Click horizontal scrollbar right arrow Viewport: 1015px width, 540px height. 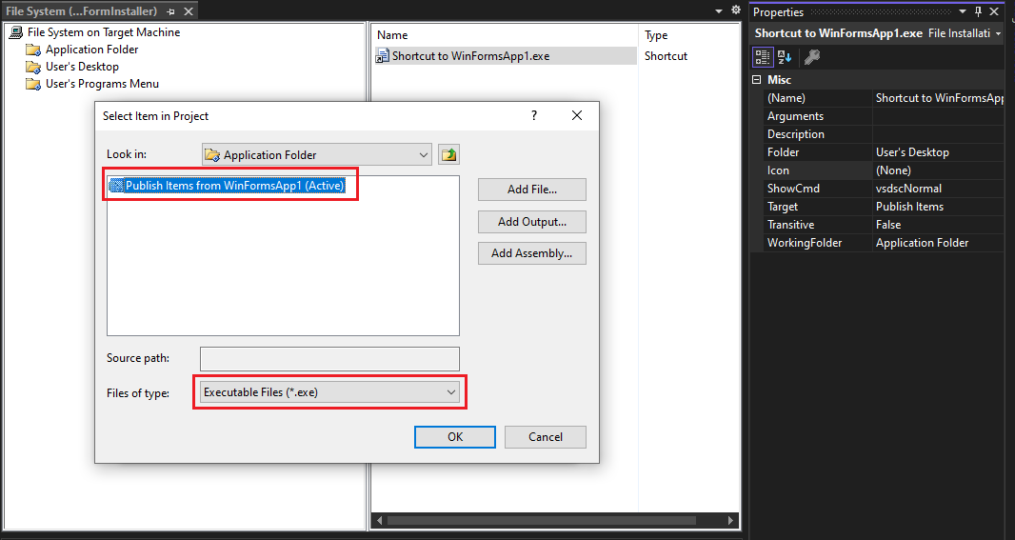click(731, 521)
